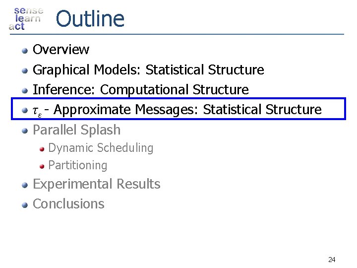Select the Partitioning sub-item

[x=77, y=165]
